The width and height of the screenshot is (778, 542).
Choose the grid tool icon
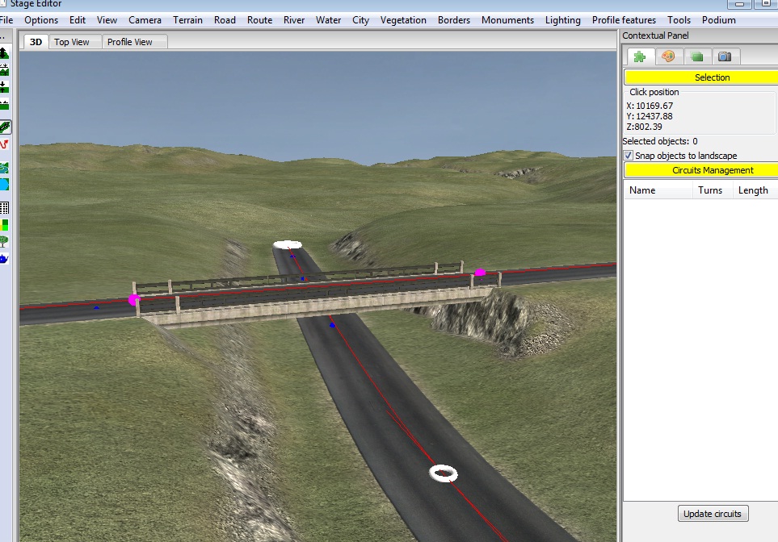(x=5, y=207)
